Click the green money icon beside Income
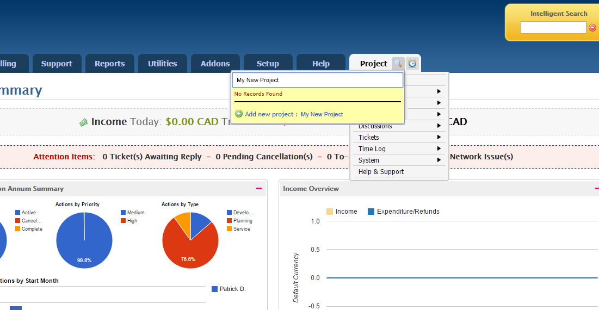 pyautogui.click(x=84, y=122)
